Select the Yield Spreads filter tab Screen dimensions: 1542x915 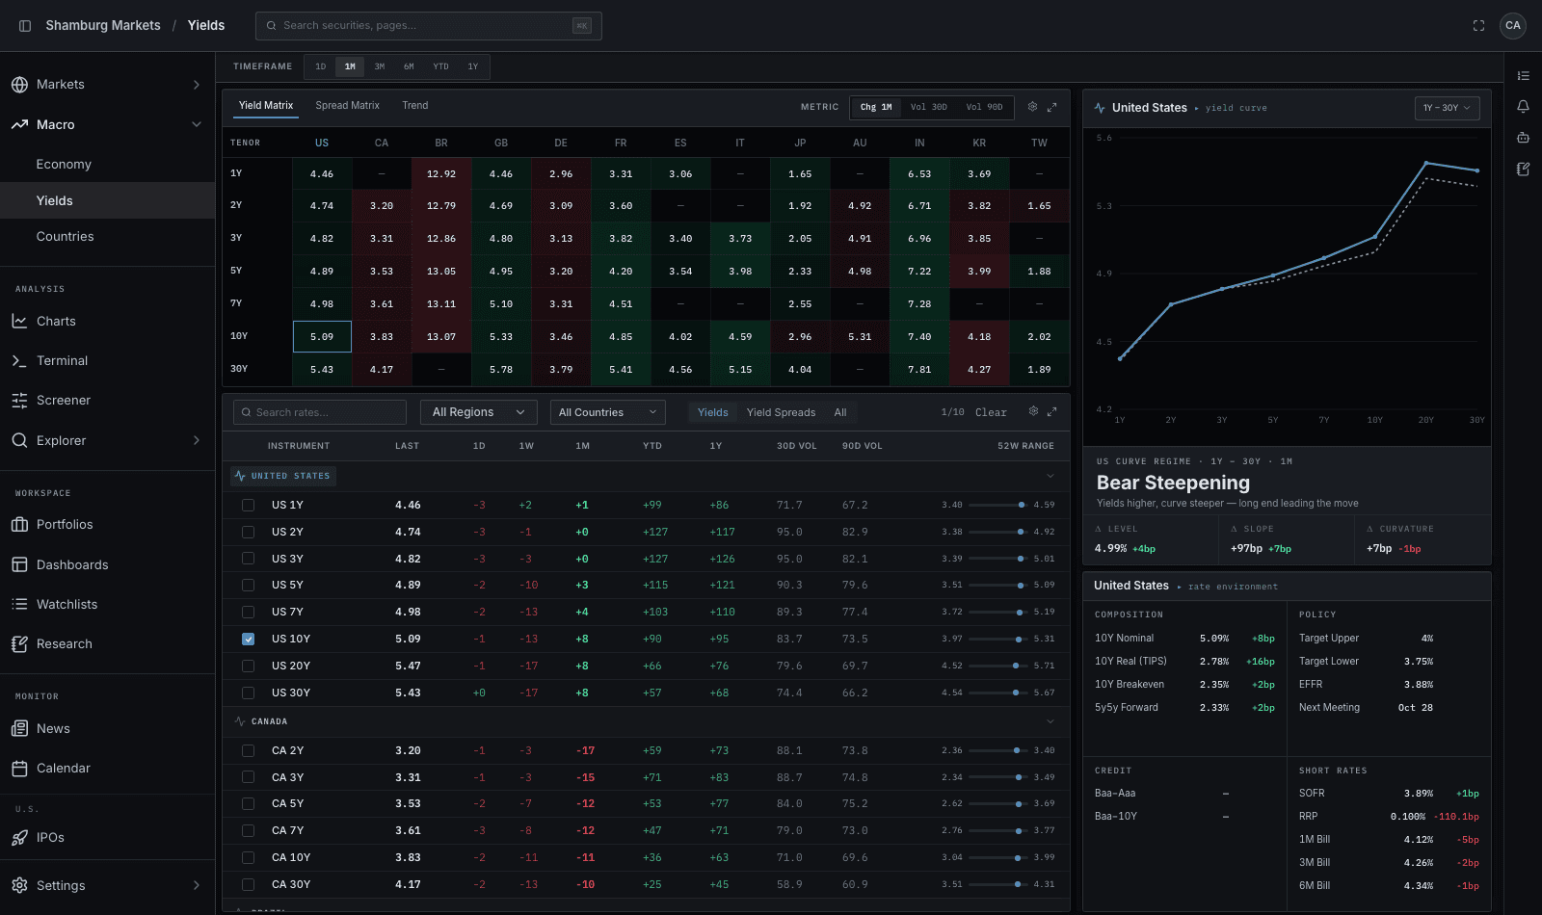[781, 412]
